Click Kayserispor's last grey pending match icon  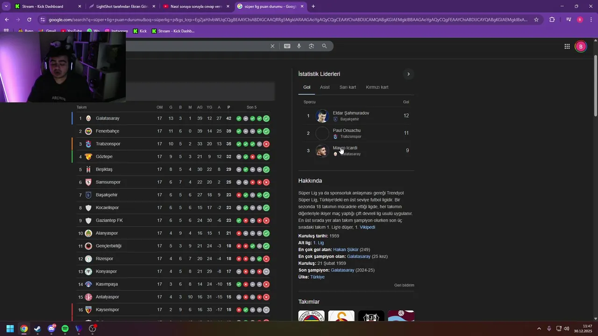coord(266,309)
